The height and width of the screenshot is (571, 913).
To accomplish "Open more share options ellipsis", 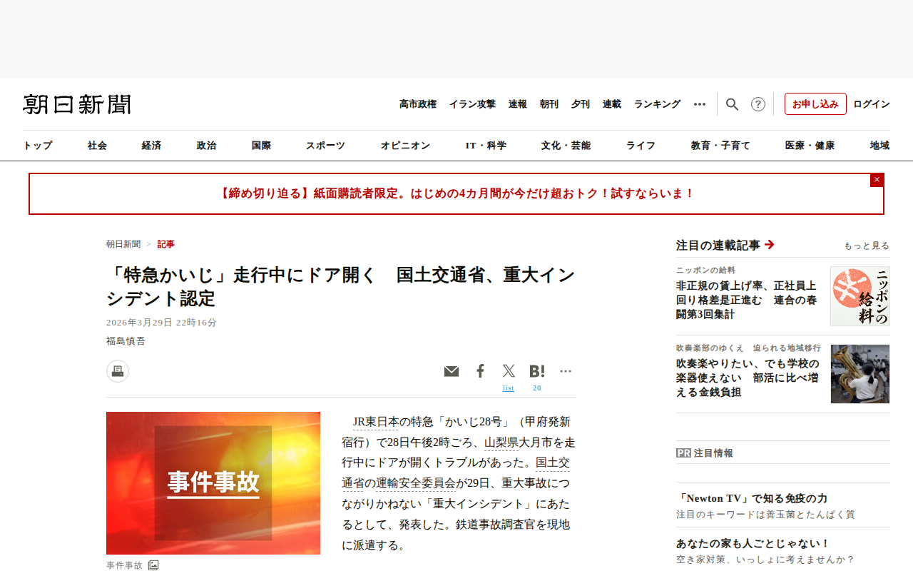I will [566, 371].
